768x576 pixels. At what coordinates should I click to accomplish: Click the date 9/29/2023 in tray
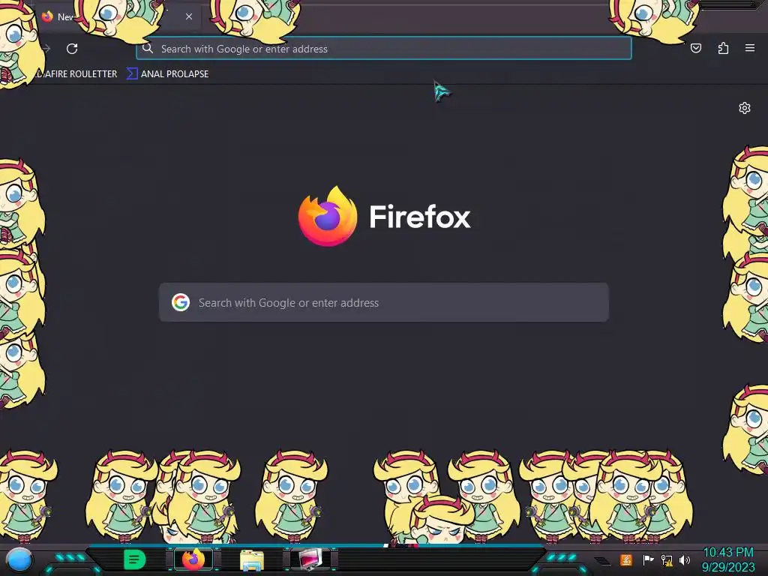pos(727,567)
